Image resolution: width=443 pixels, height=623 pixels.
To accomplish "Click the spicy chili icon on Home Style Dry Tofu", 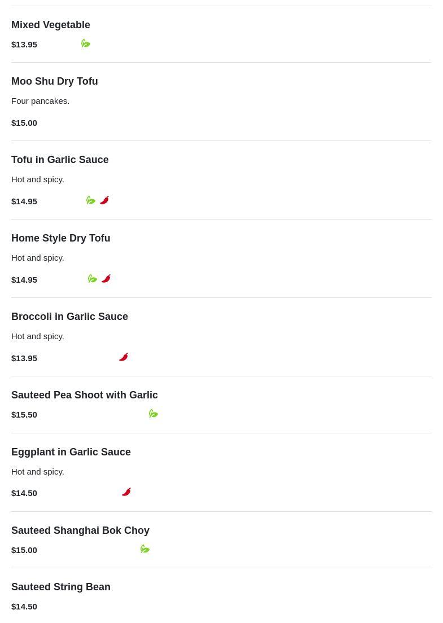I will coord(106,279).
